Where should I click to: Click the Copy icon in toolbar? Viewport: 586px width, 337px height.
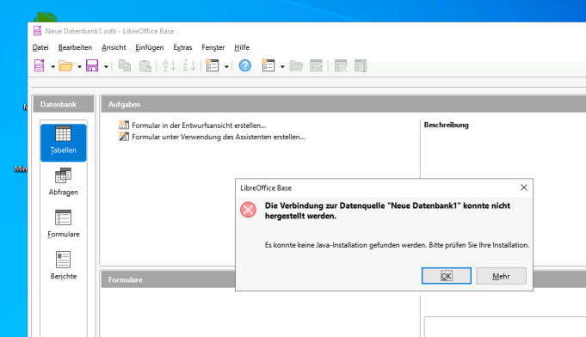125,65
